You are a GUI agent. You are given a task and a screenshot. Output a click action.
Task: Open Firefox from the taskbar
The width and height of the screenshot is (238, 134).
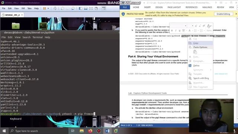click(90, 131)
